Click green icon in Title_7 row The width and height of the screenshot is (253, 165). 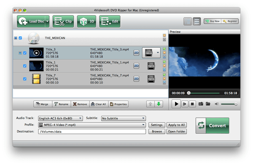pyautogui.click(x=164, y=75)
